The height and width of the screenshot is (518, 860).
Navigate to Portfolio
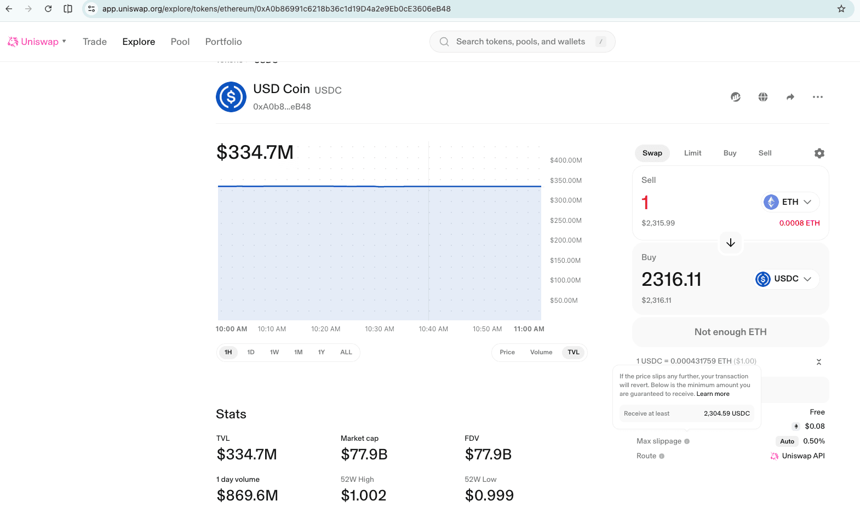(x=223, y=42)
